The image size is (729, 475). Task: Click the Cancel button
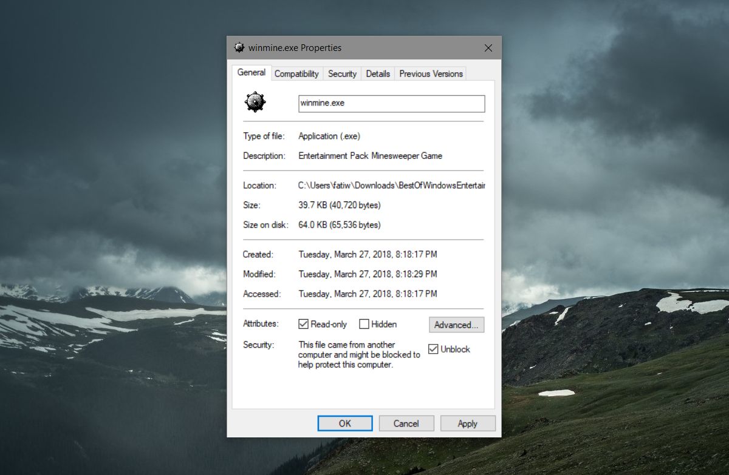click(x=406, y=423)
